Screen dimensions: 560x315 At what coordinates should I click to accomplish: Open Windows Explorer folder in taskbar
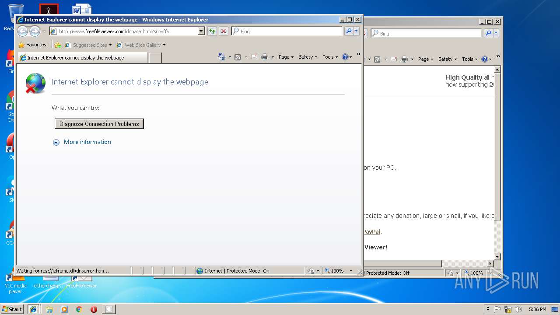point(49,309)
